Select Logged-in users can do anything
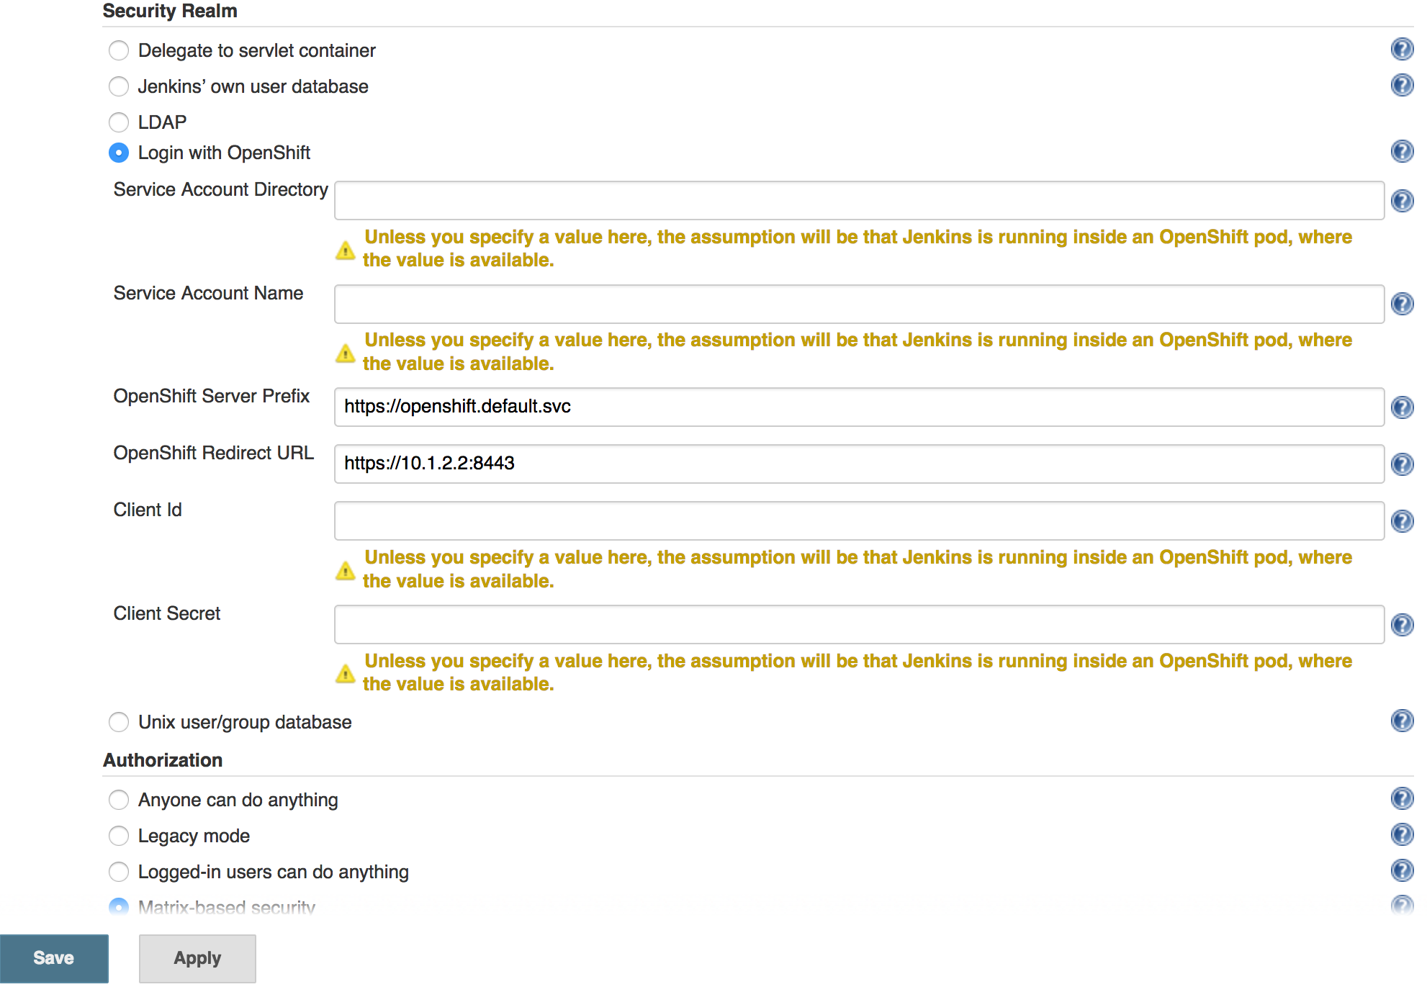This screenshot has height=992, width=1427. [119, 872]
